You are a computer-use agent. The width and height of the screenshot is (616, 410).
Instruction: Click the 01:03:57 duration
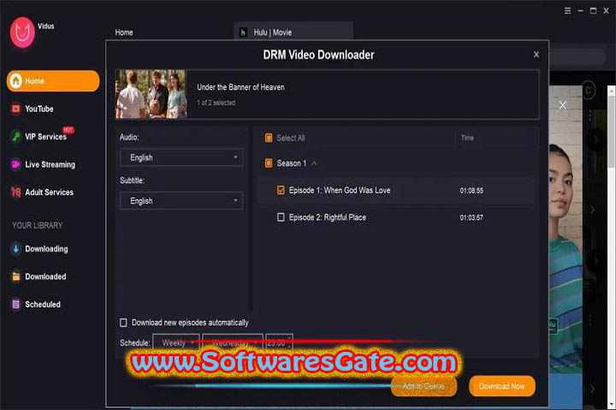pyautogui.click(x=471, y=218)
